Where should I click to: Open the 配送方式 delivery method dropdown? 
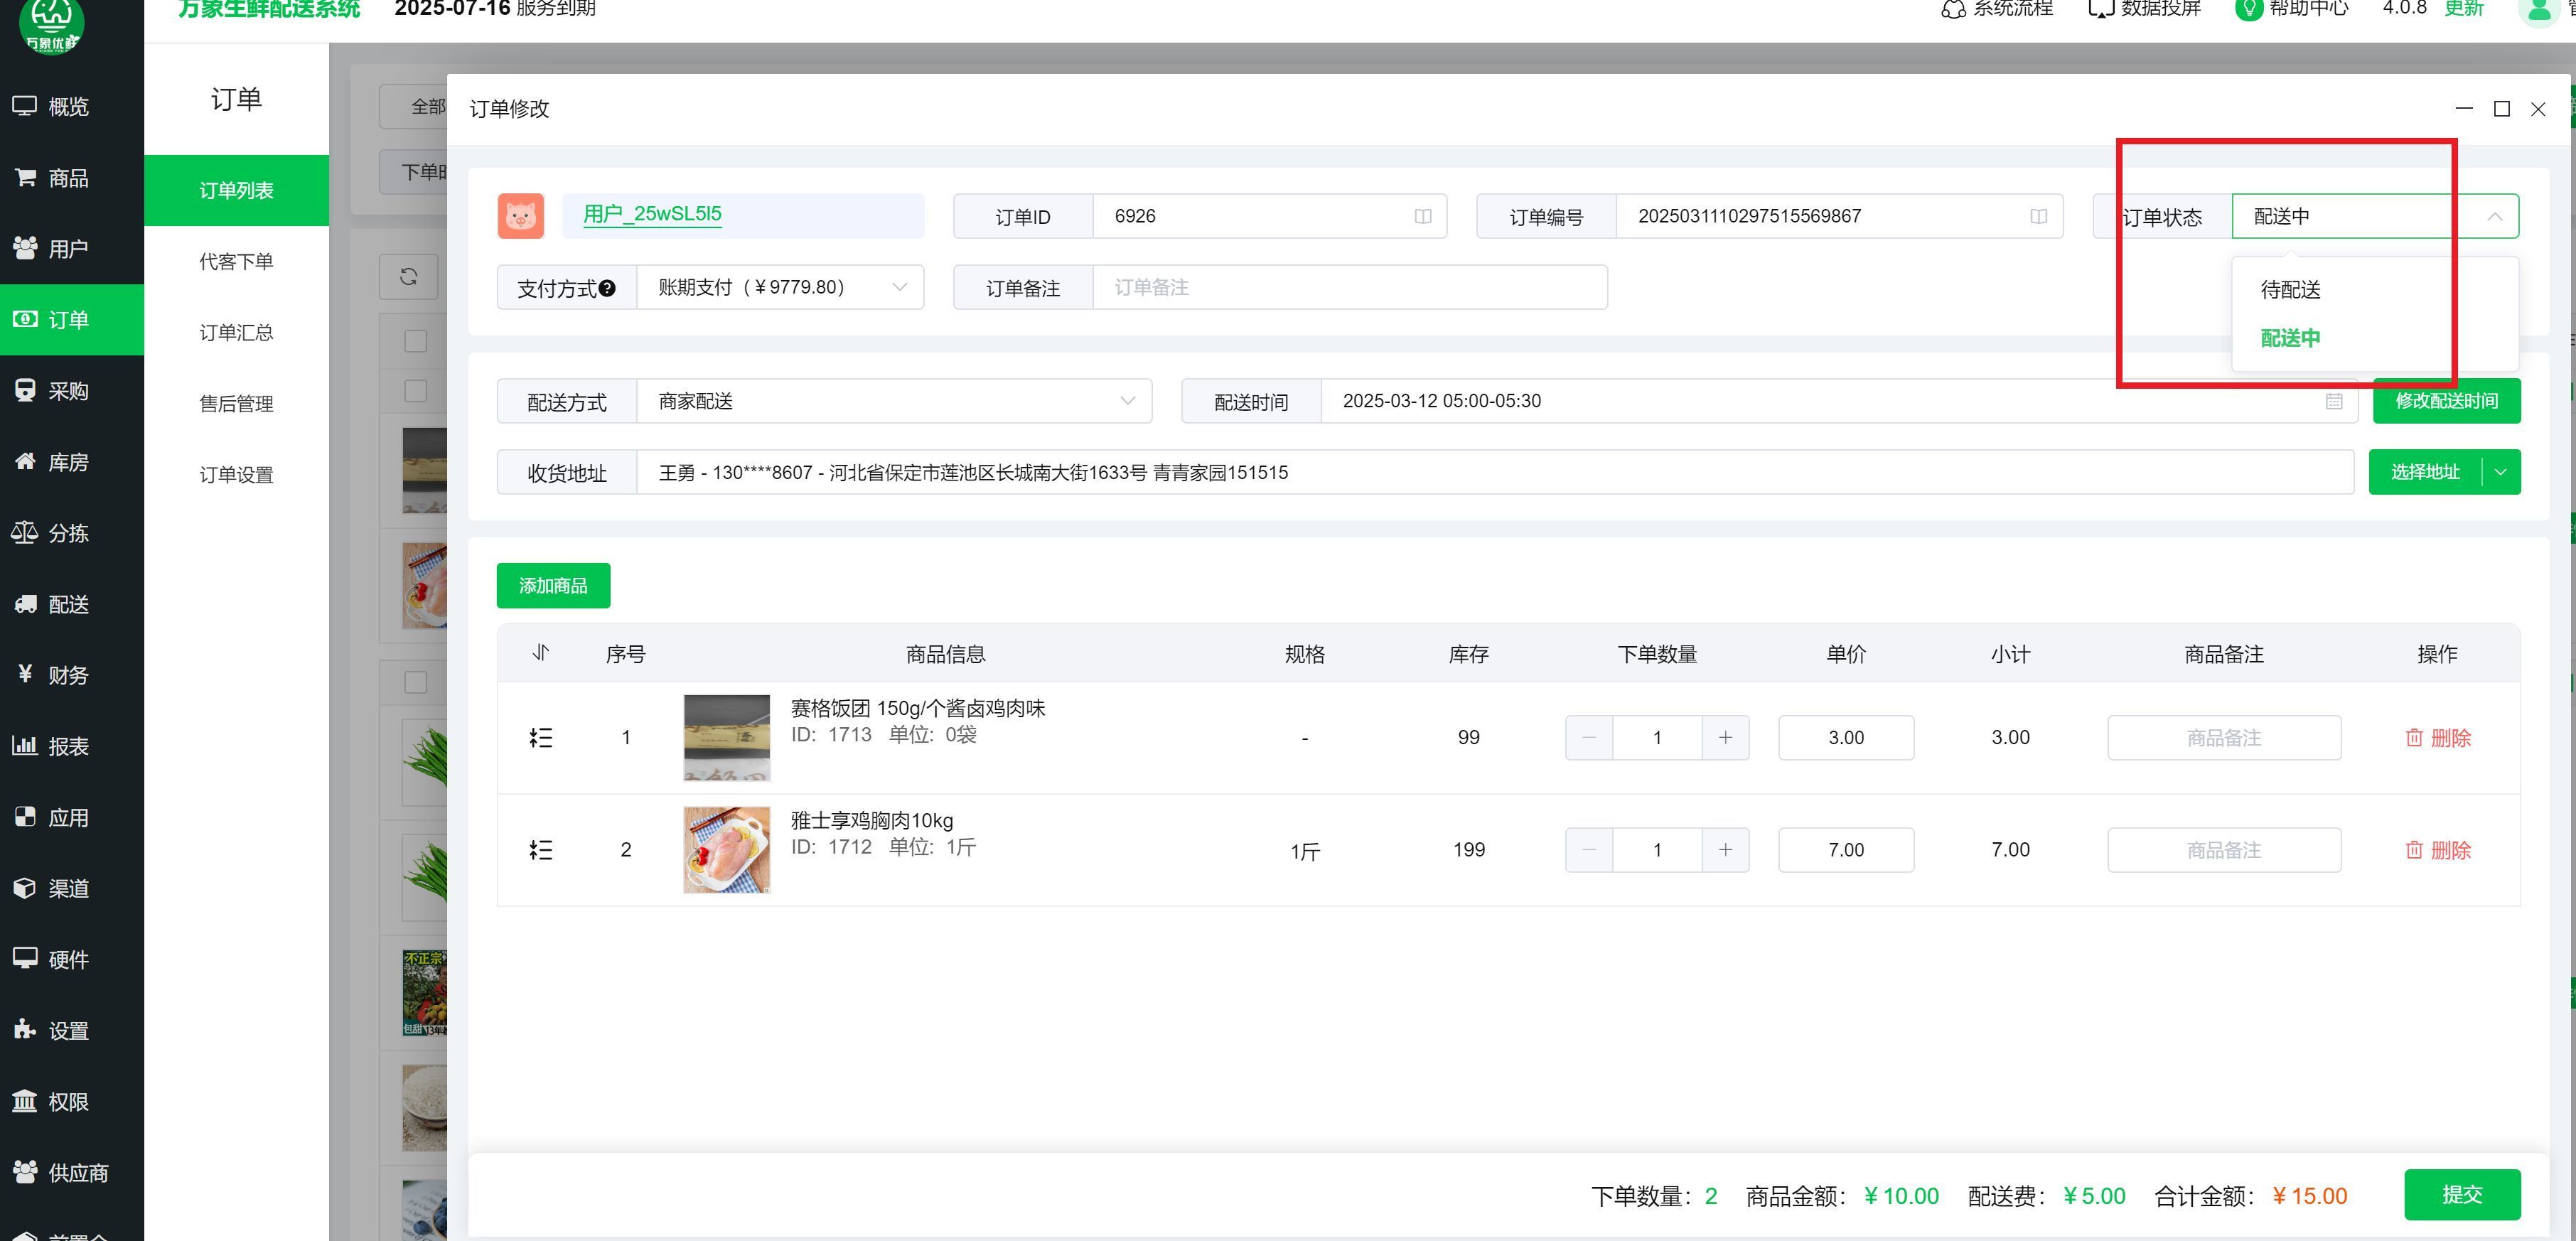coord(1127,401)
